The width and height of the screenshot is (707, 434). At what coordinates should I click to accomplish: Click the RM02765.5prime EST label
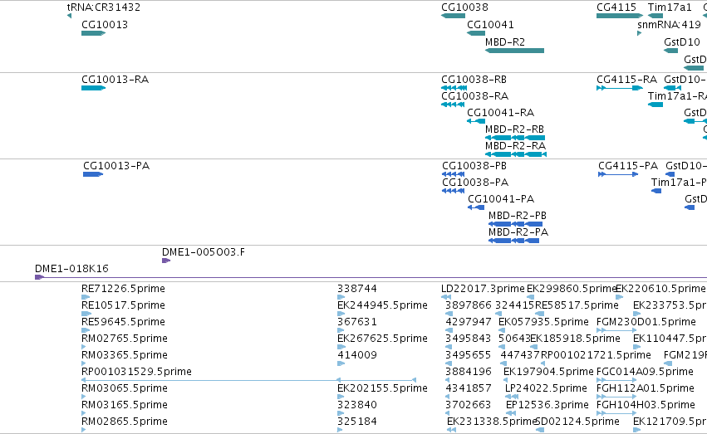[125, 339]
